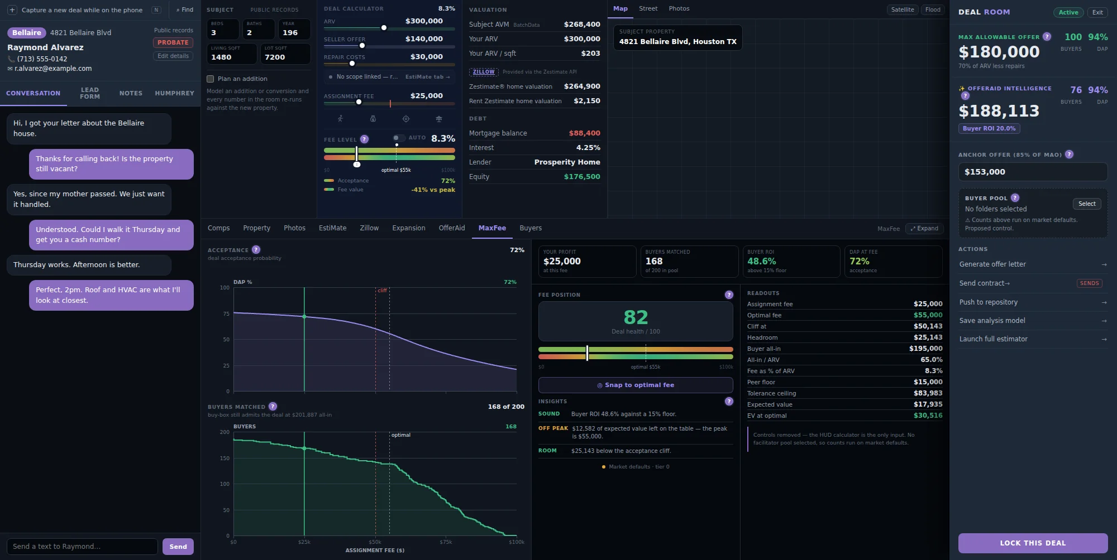Select the balance-scale preset icon under Assignment Fee
The image size is (1117, 560).
[439, 119]
